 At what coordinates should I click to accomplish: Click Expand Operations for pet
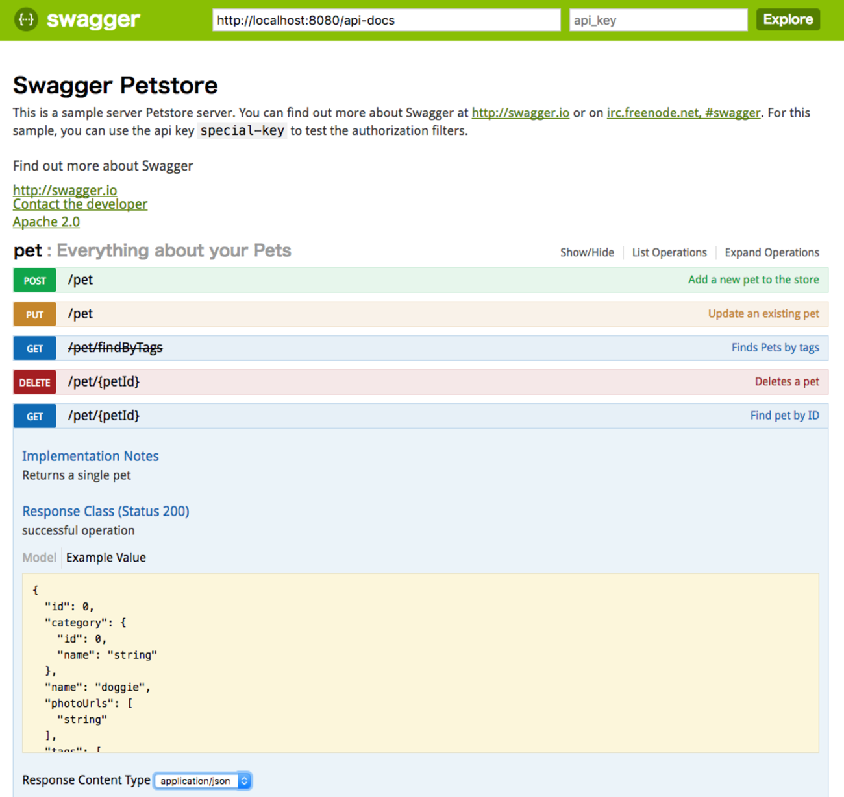click(x=771, y=252)
